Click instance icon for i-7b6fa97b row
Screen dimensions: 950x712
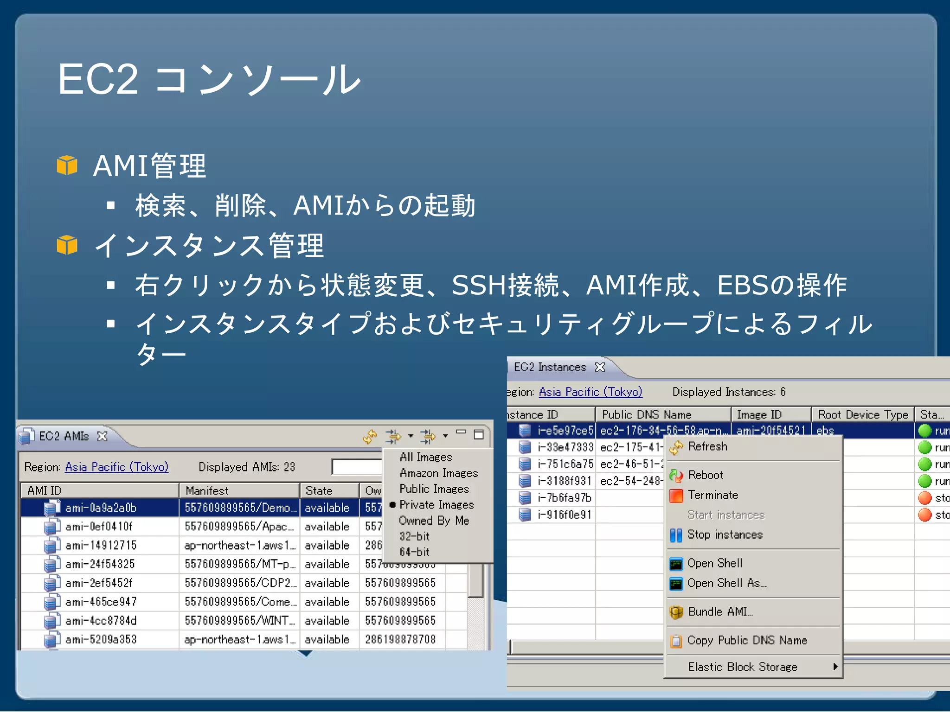(x=525, y=498)
